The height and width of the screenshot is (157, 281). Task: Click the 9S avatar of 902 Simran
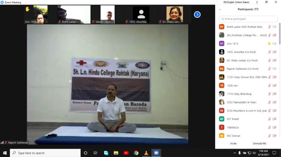tap(221, 136)
